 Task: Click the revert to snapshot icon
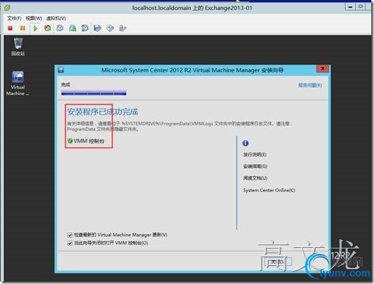(72, 28)
